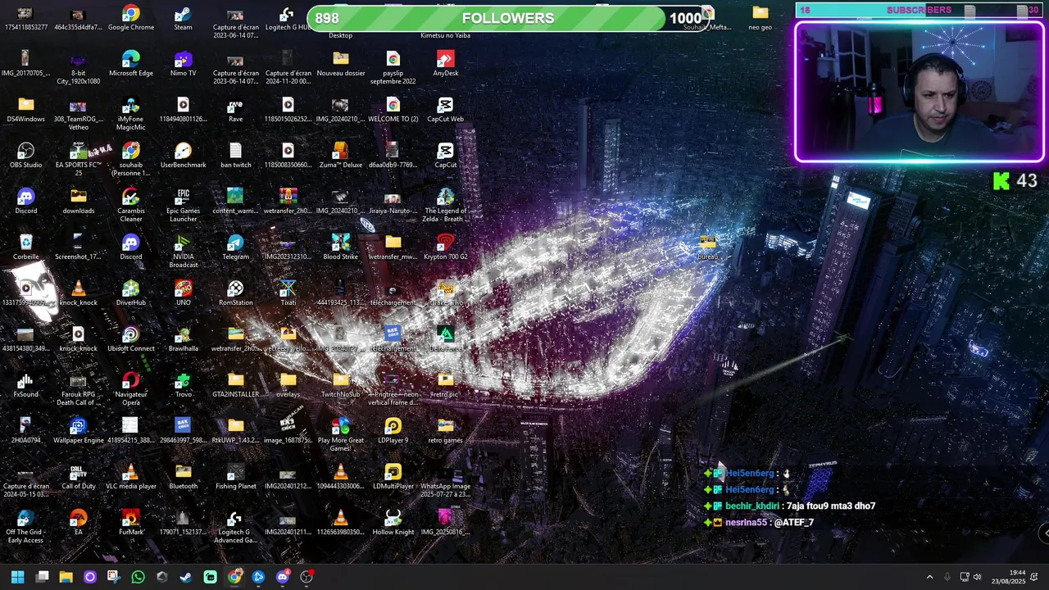Switch to Discord in the taskbar

[x=283, y=577]
